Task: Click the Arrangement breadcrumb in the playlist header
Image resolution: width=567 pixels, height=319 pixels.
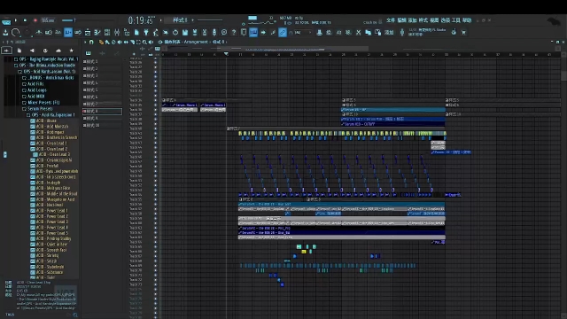Action: point(196,42)
